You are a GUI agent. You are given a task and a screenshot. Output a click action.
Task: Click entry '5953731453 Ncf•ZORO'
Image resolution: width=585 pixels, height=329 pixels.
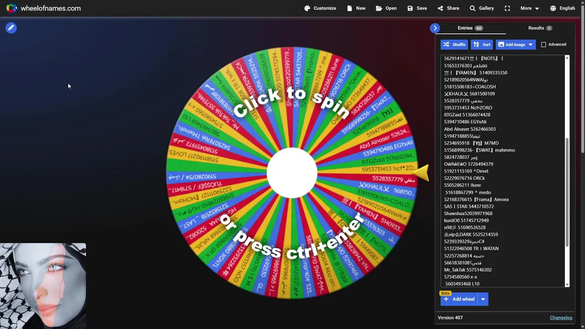[468, 108]
